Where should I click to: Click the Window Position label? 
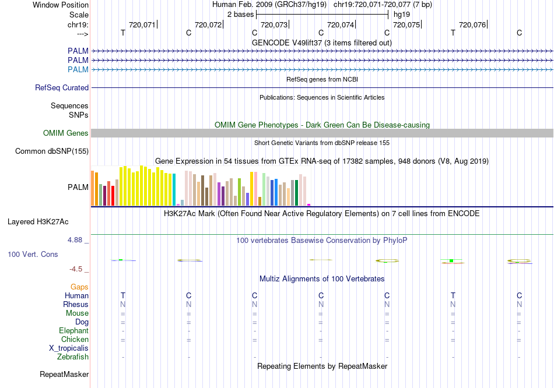click(61, 5)
